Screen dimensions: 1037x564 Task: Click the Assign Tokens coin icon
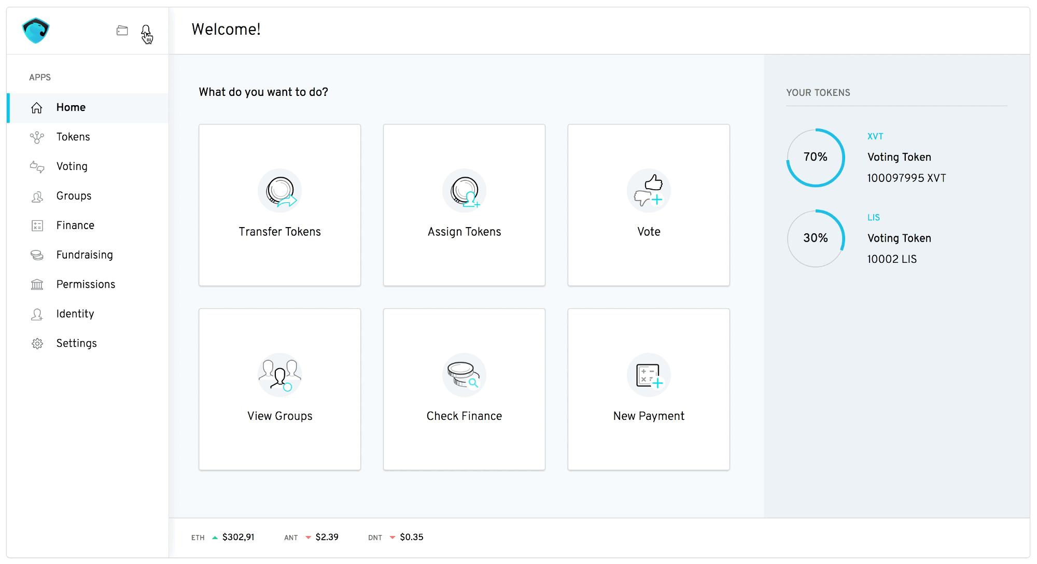tap(465, 191)
